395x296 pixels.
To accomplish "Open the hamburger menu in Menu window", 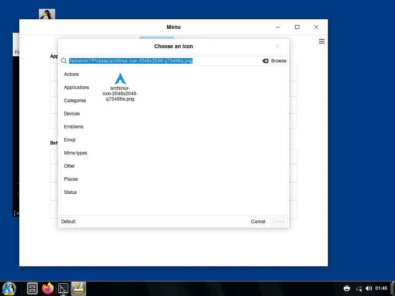I will click(322, 41).
